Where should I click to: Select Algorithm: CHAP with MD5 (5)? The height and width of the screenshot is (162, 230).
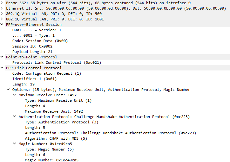point(56,138)
